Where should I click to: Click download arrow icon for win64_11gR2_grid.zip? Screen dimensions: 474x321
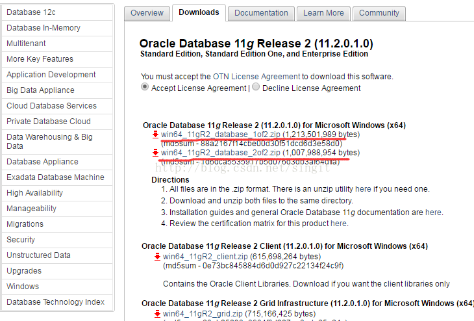(x=157, y=314)
